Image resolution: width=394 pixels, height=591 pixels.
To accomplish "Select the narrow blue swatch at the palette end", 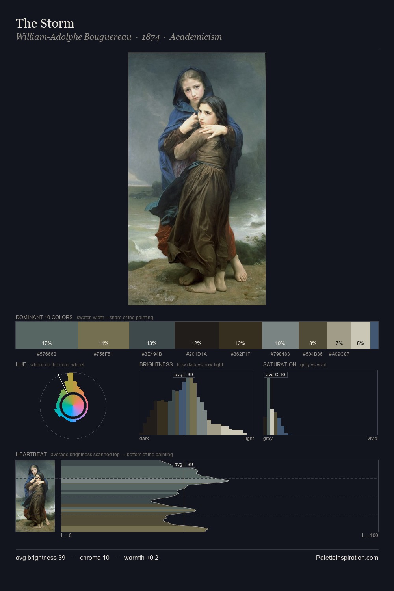I will click(374, 335).
